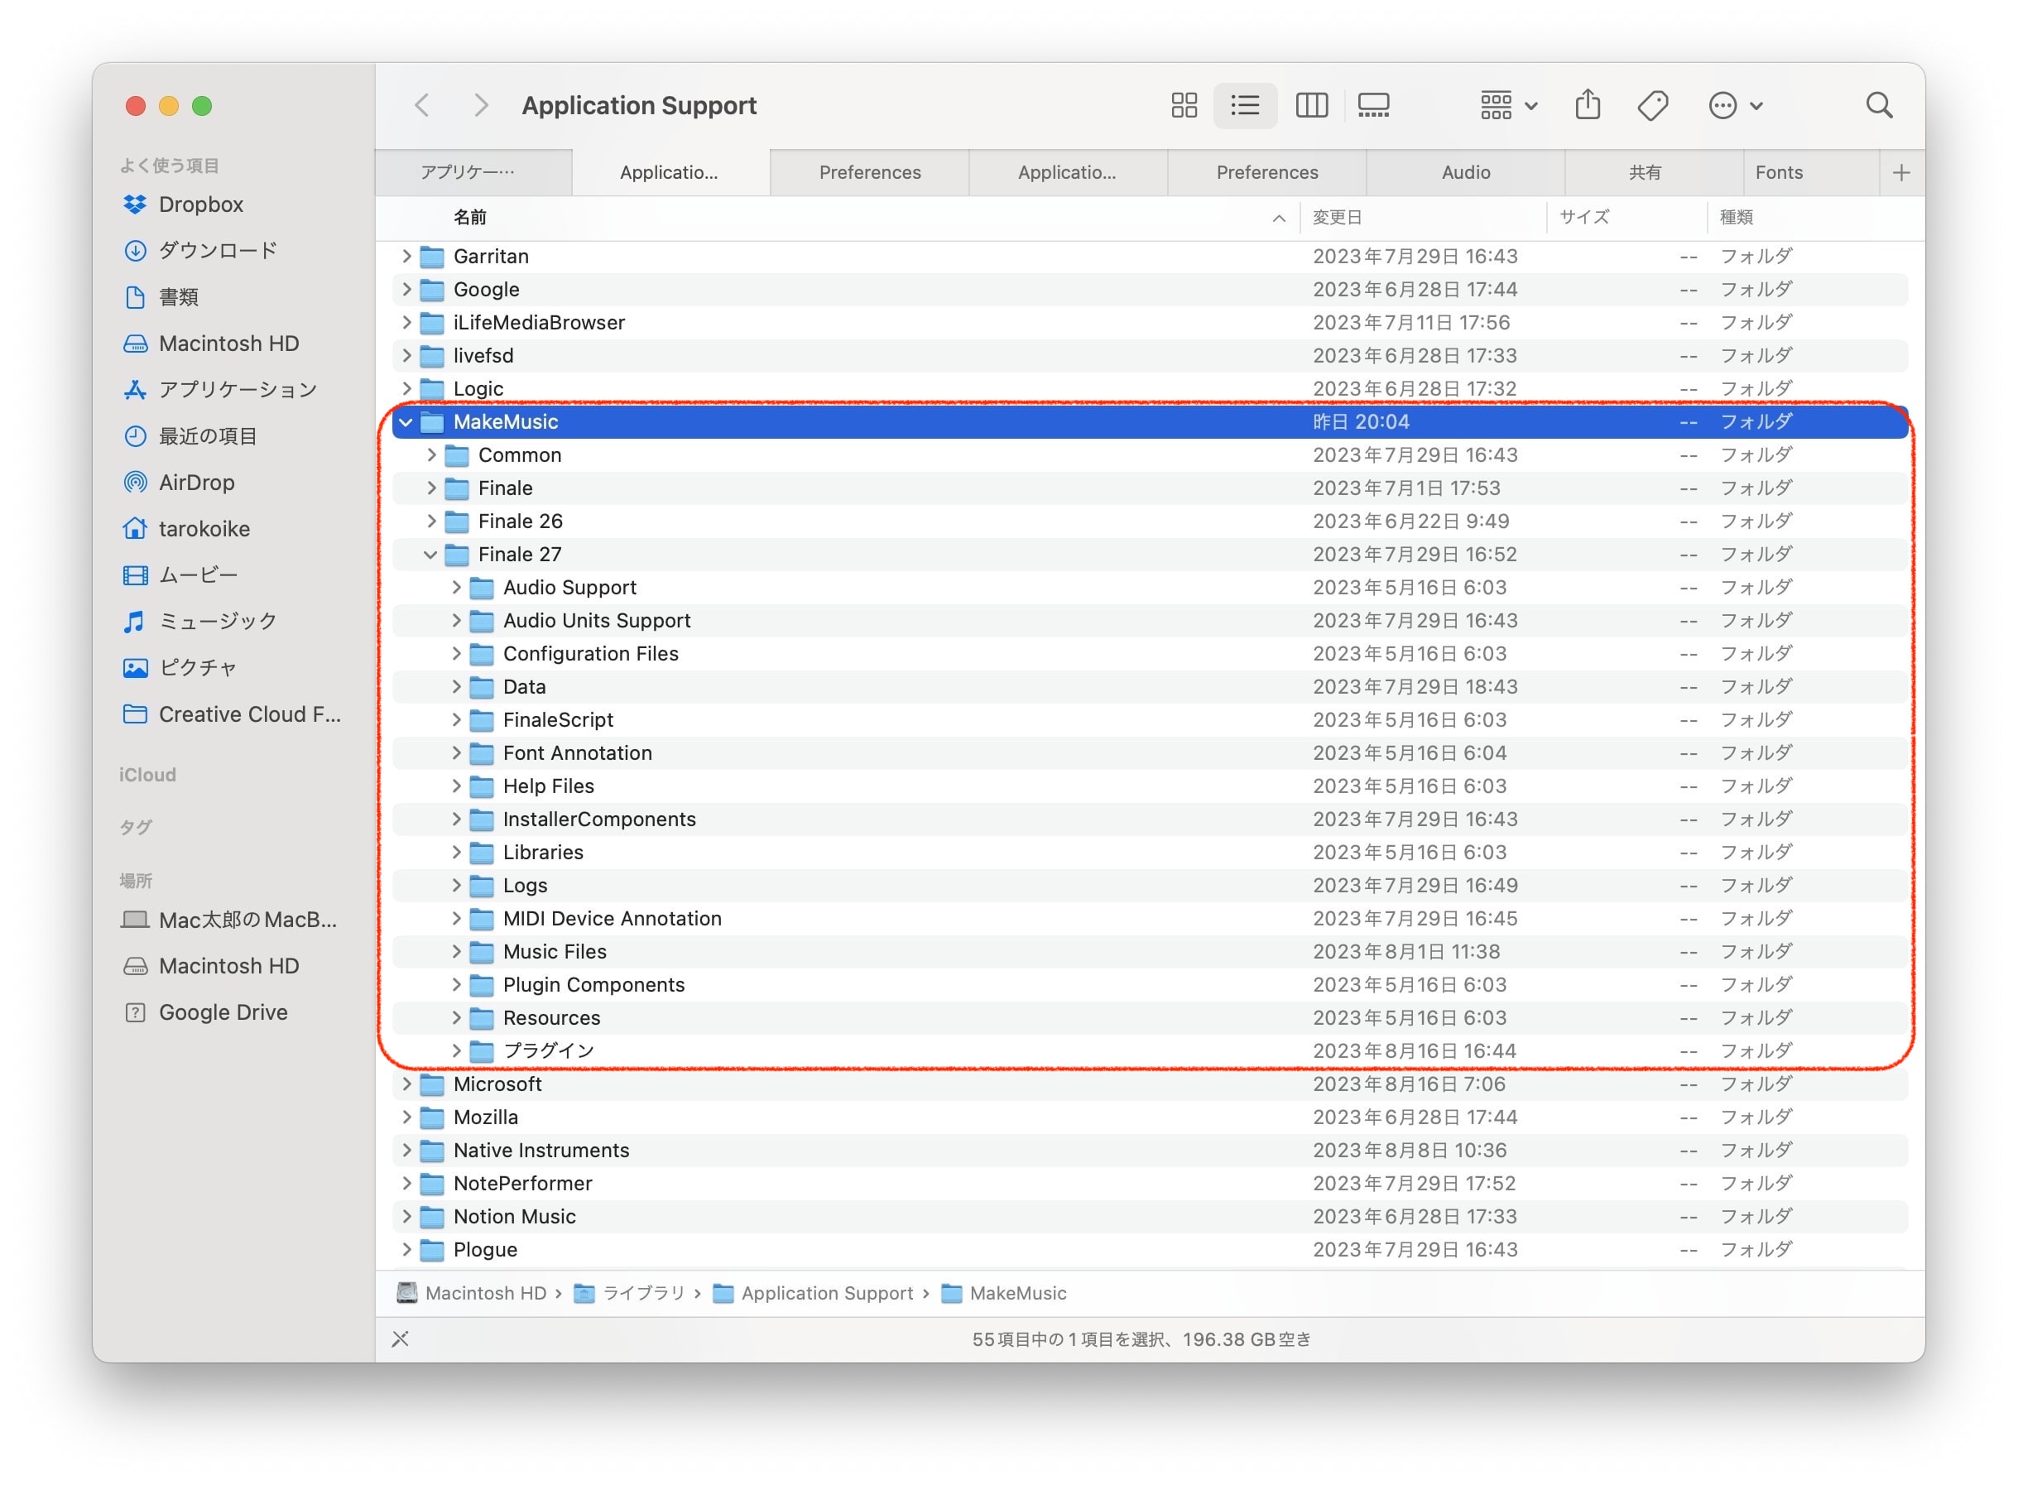Switch to icon view
The width and height of the screenshot is (2018, 1485).
pyautogui.click(x=1184, y=106)
